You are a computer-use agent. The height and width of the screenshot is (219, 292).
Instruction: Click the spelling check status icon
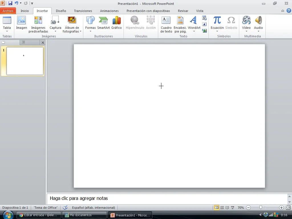click(65, 208)
